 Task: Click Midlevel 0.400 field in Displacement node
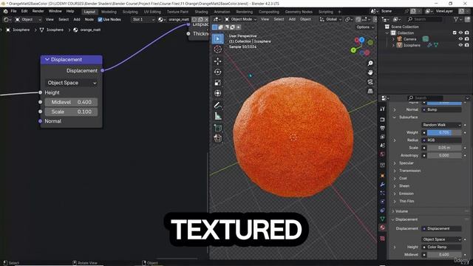71,102
